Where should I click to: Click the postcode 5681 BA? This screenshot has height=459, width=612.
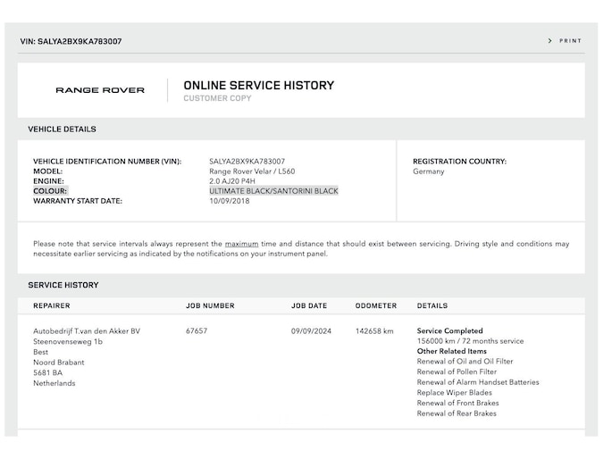[47, 372]
